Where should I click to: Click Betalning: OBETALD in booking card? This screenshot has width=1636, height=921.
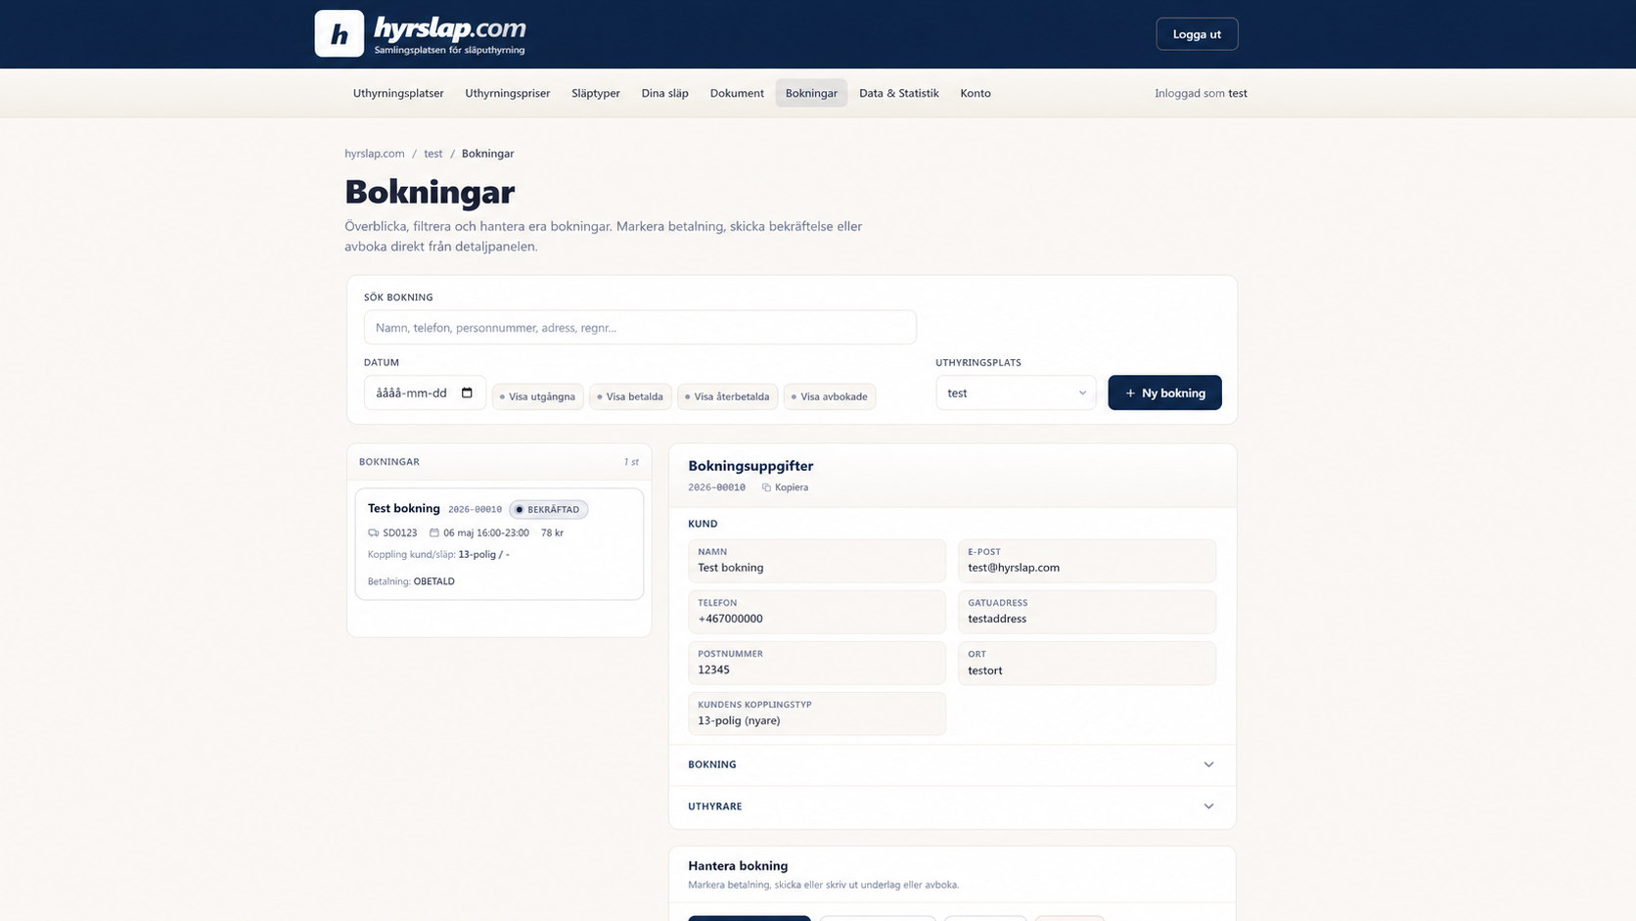tap(411, 581)
